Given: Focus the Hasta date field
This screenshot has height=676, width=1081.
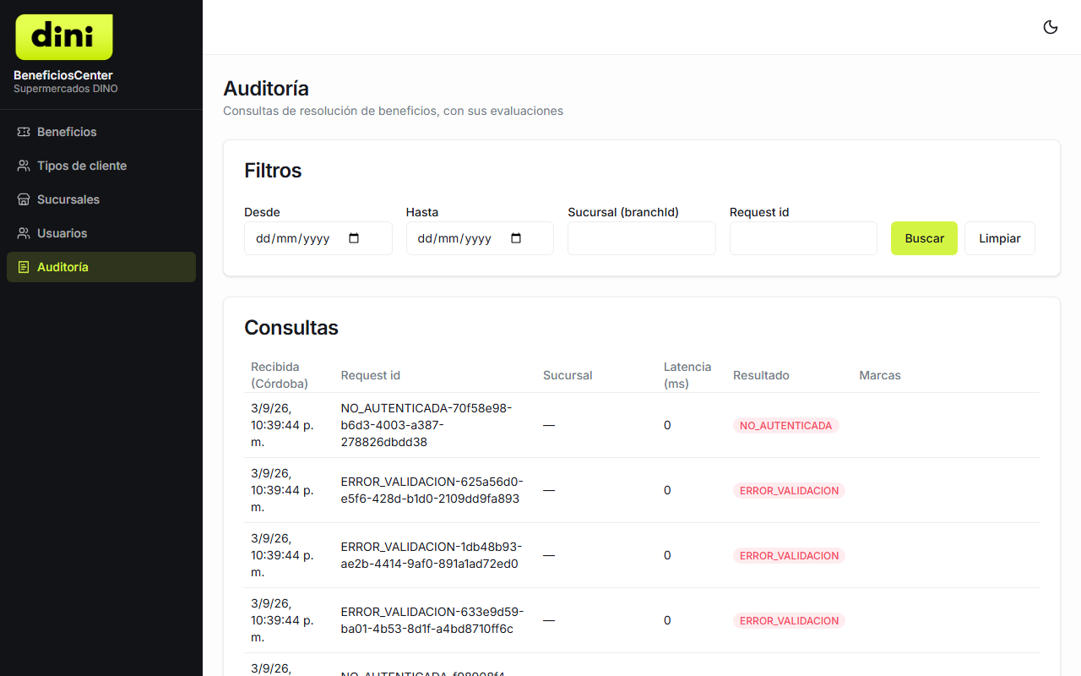Looking at the screenshot, I should [480, 238].
